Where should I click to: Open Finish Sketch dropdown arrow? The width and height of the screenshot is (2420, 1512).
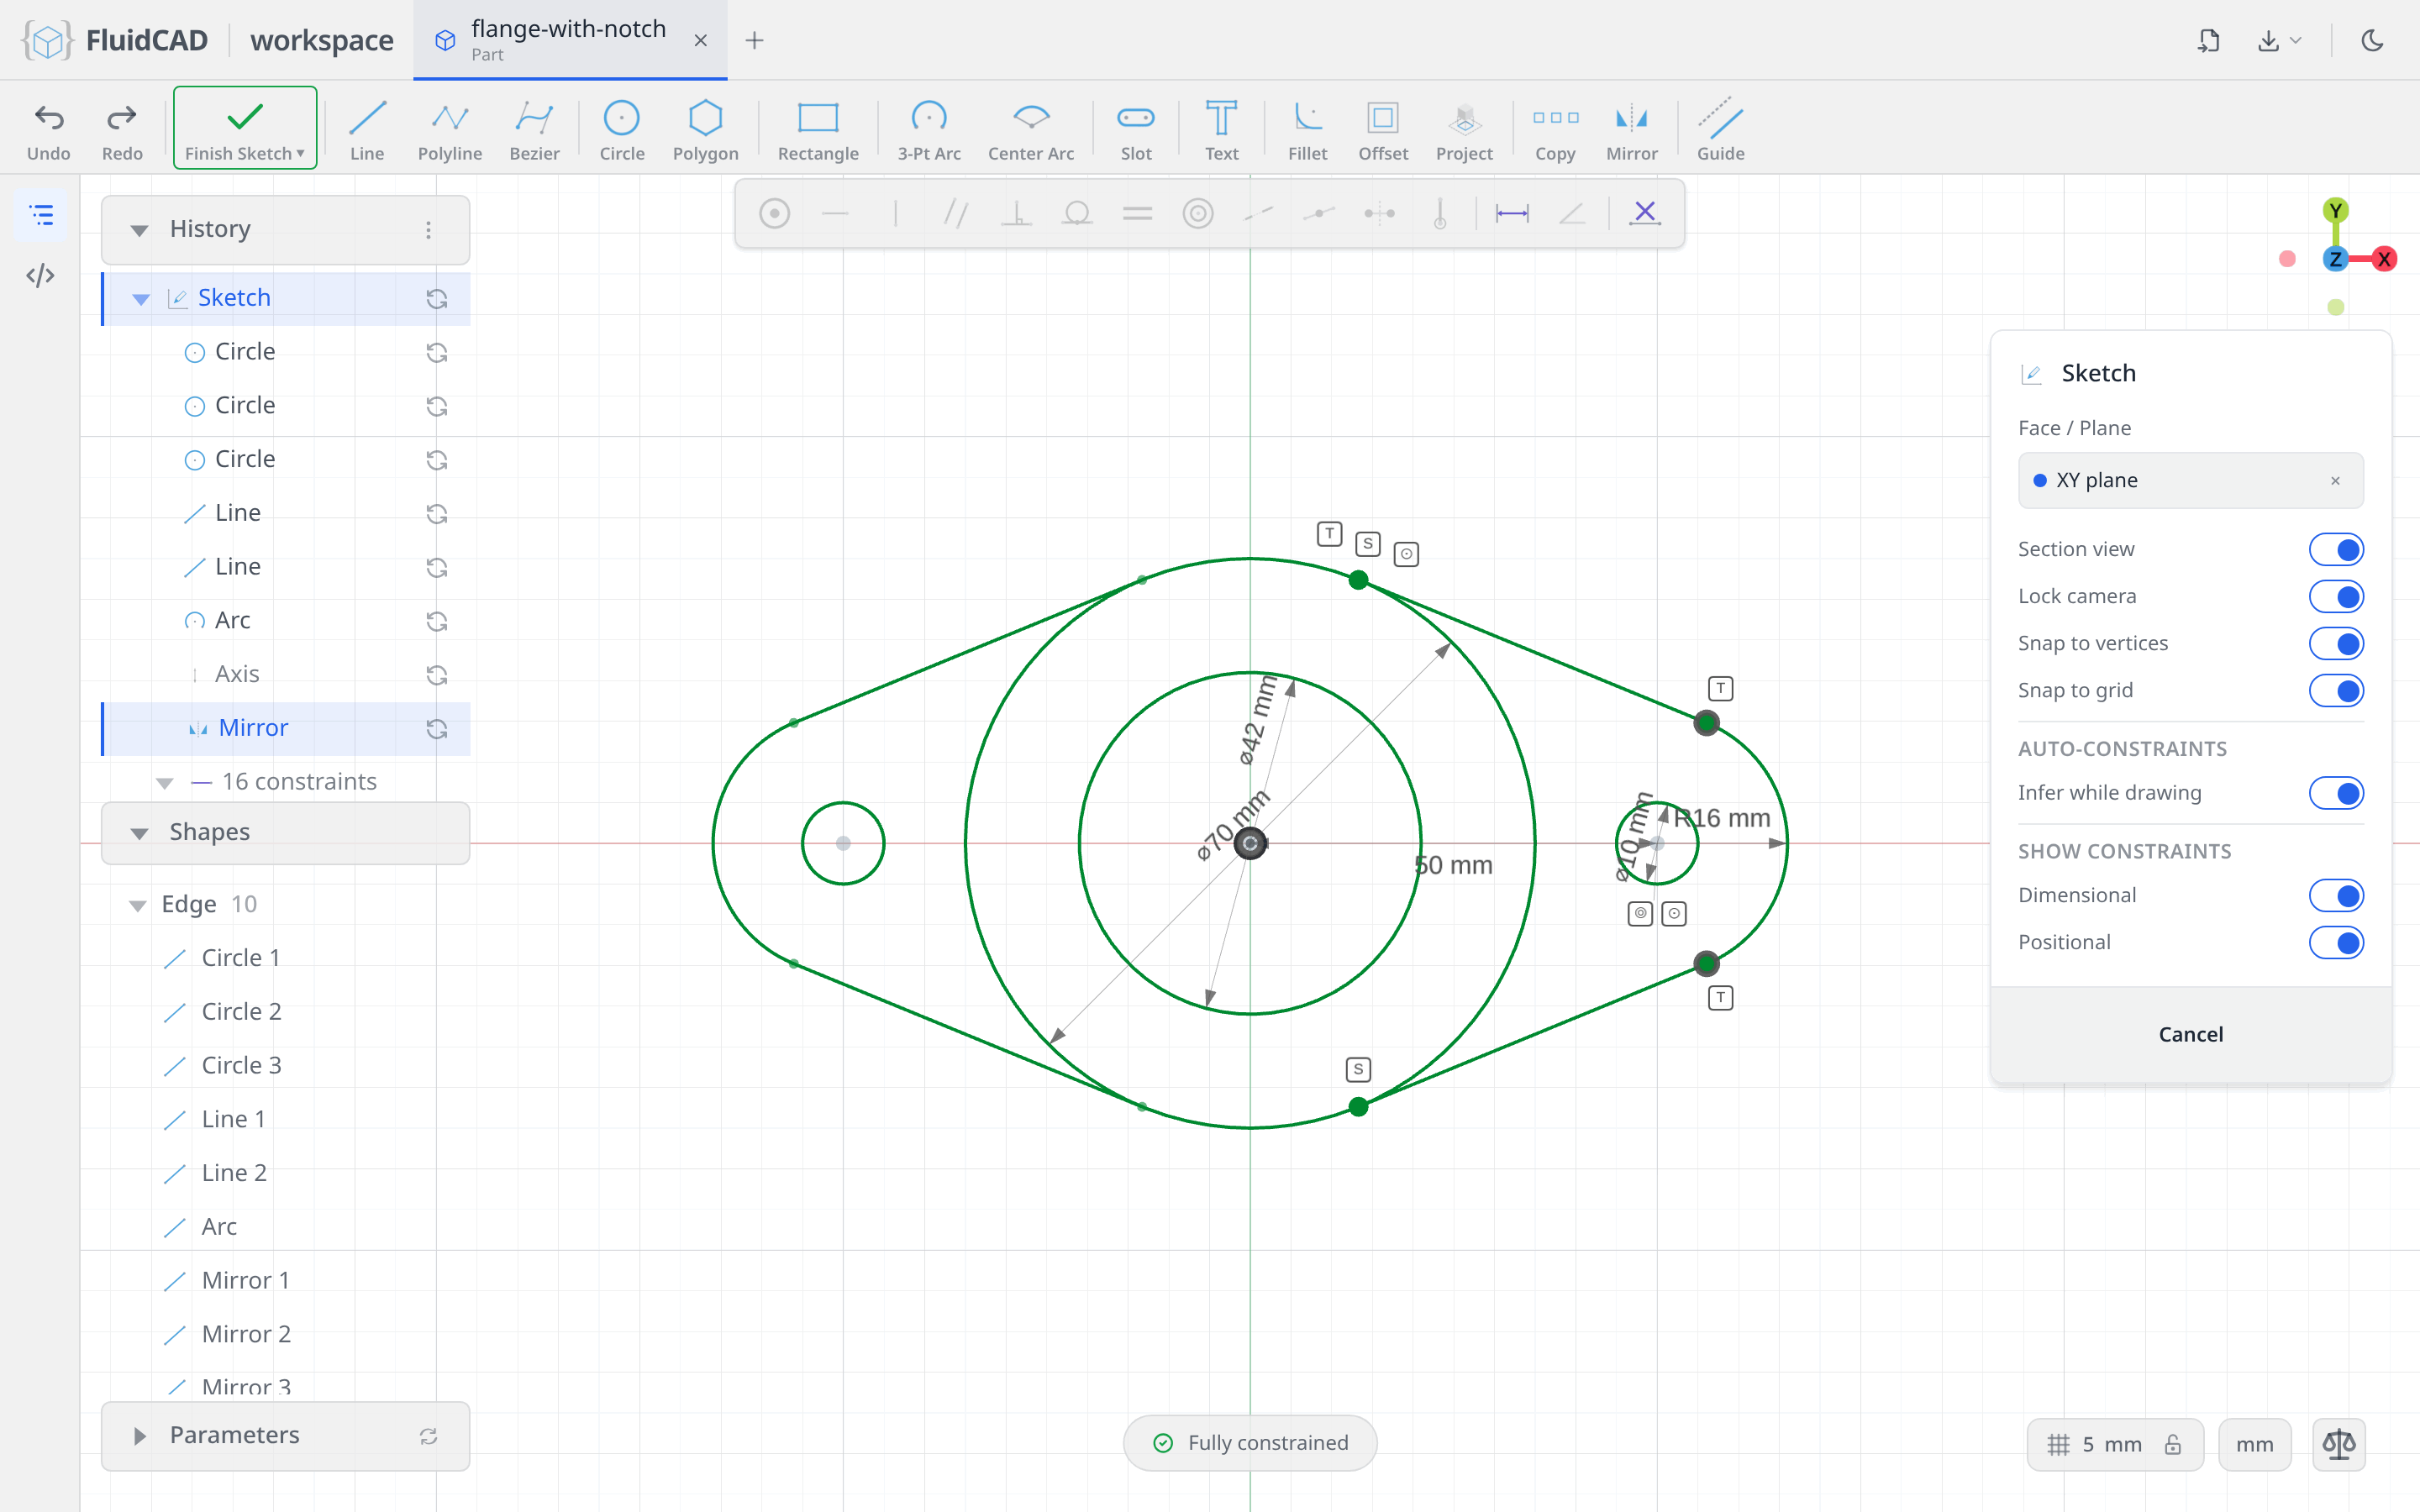(x=300, y=153)
